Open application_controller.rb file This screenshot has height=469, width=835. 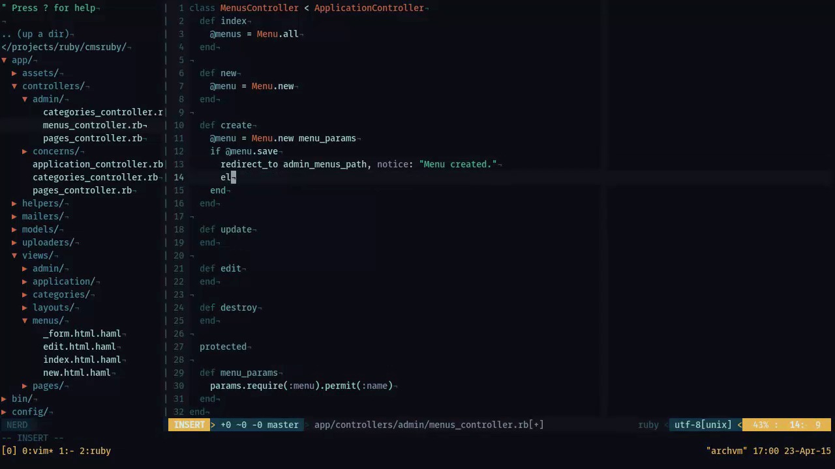click(x=98, y=164)
